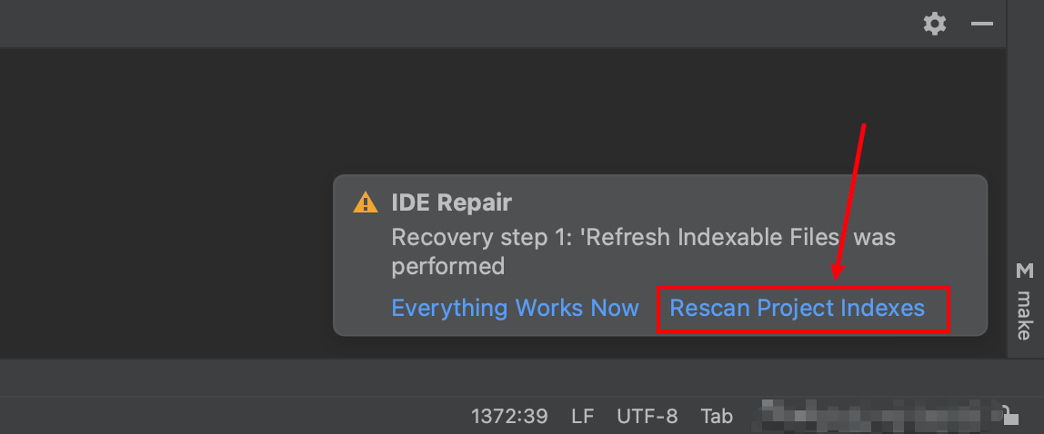Hide the tool window with the dash icon
1044x434 pixels.
coord(982,24)
